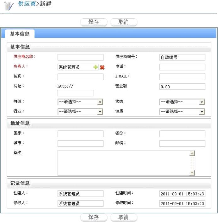Click the top 保存 button
The width and height of the screenshot is (218, 222).
coord(93,22)
